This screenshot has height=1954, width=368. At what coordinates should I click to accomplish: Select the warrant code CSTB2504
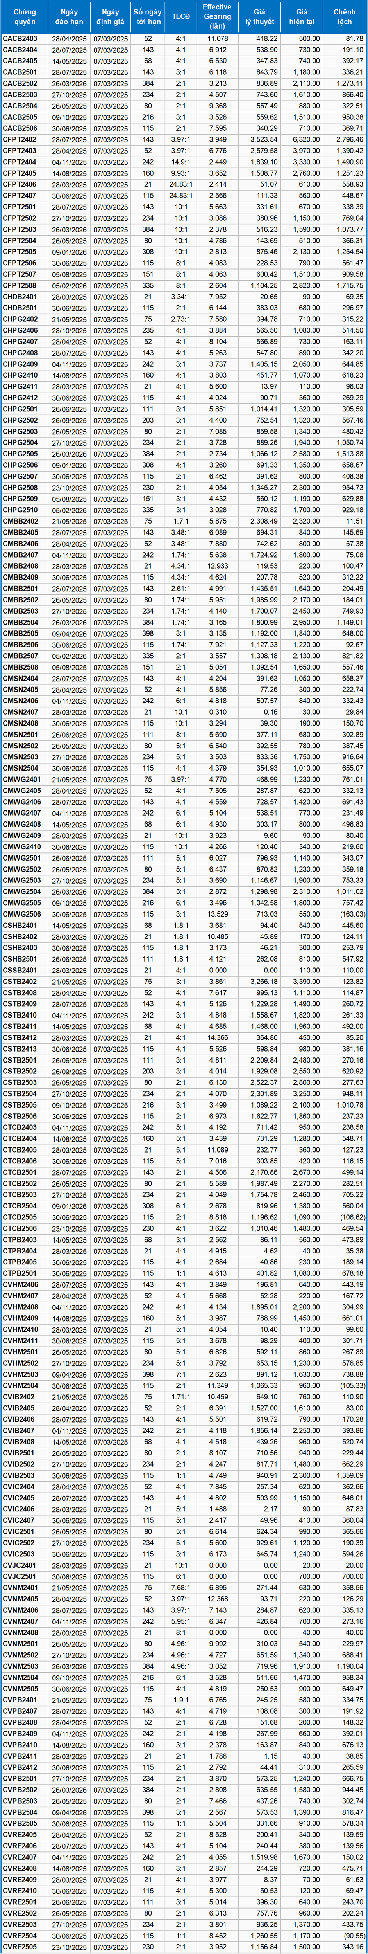point(20,1094)
